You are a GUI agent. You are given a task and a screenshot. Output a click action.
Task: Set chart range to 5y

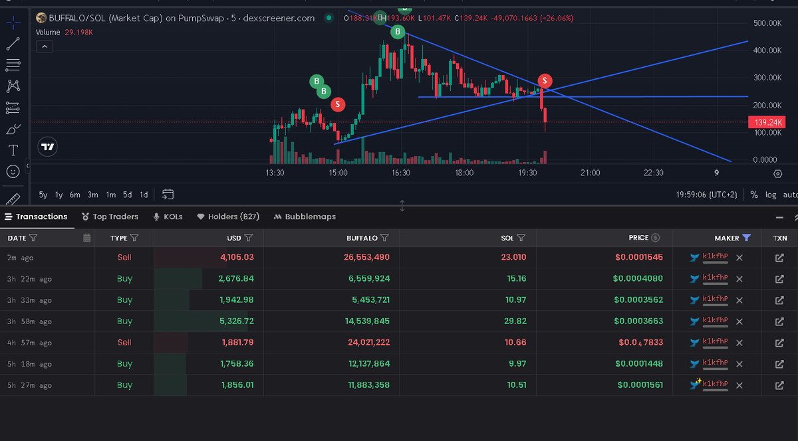point(43,195)
